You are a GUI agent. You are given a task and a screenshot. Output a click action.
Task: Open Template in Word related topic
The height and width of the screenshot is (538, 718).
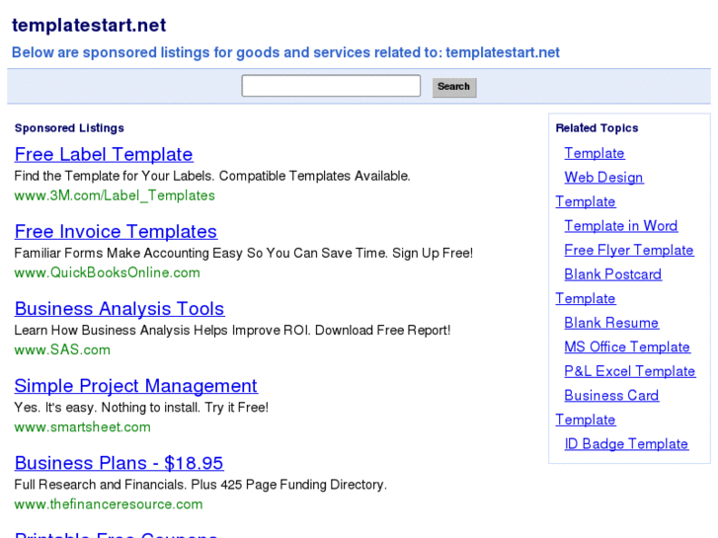[620, 226]
